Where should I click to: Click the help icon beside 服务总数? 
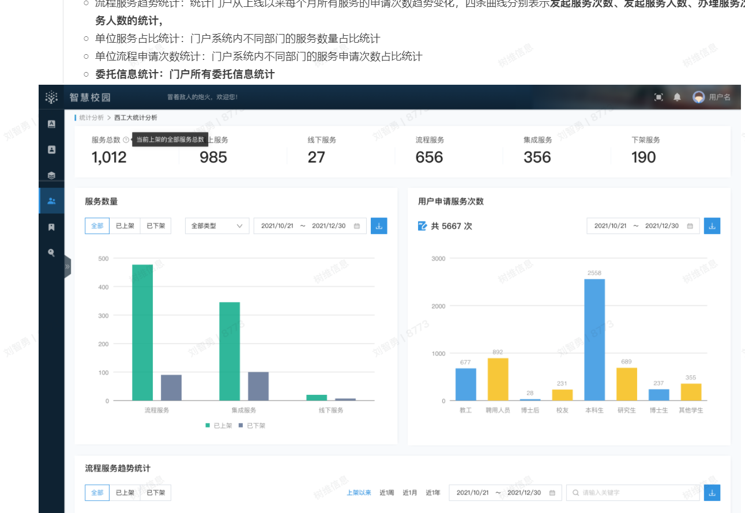pos(126,140)
